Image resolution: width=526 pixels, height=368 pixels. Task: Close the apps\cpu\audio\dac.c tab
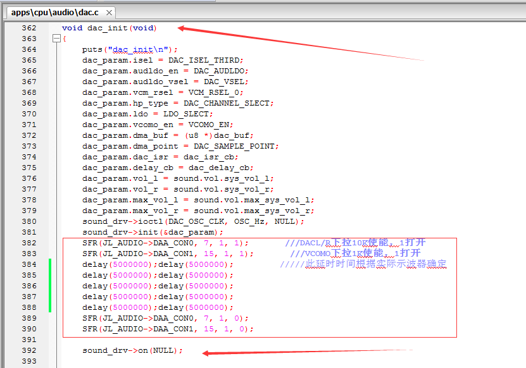(109, 13)
